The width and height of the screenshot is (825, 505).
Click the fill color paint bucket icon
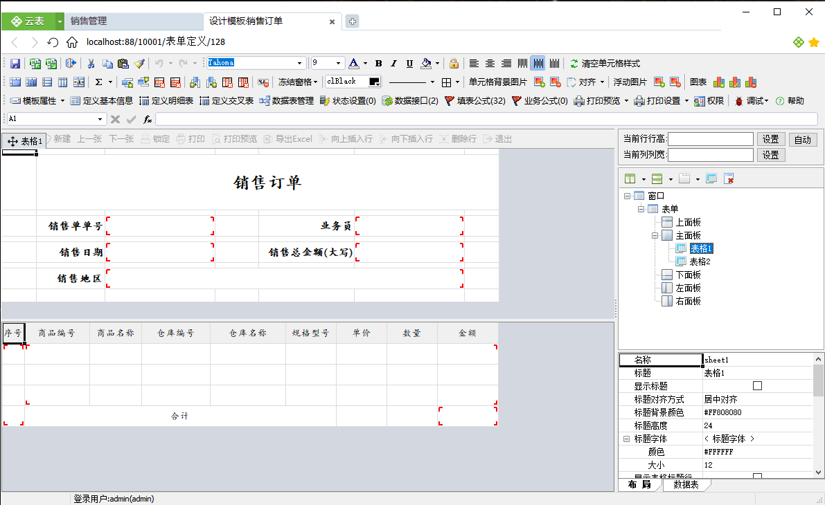tap(426, 64)
